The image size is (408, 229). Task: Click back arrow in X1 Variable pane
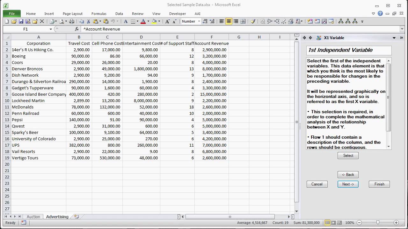[x=304, y=38]
